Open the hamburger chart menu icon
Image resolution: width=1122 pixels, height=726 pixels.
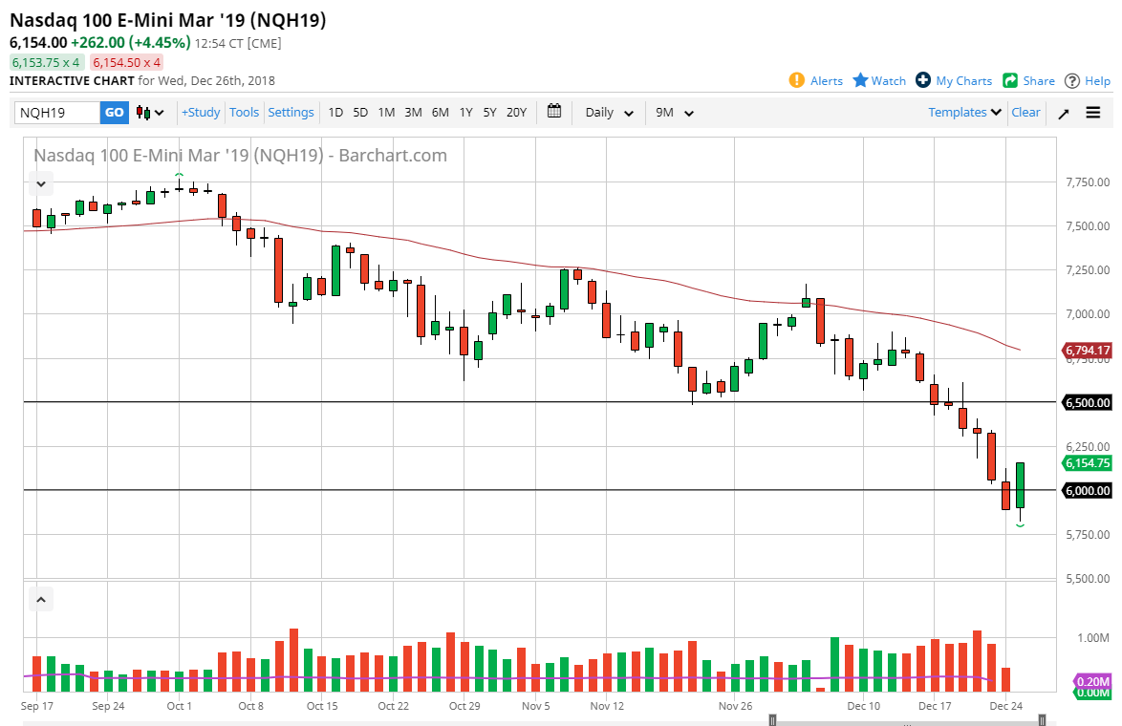click(x=1093, y=112)
